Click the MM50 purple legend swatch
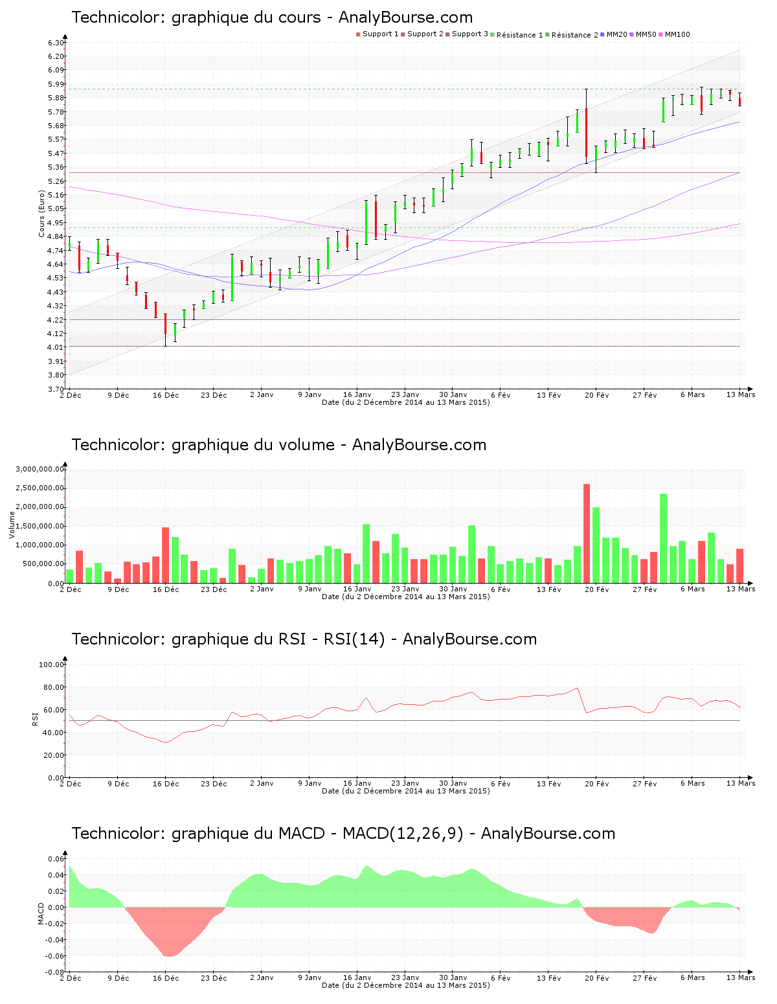Viewport: 777px width, 1004px height. tap(631, 34)
